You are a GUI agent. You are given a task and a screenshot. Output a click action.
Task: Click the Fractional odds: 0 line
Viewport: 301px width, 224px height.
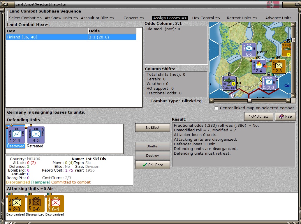tap(164, 93)
